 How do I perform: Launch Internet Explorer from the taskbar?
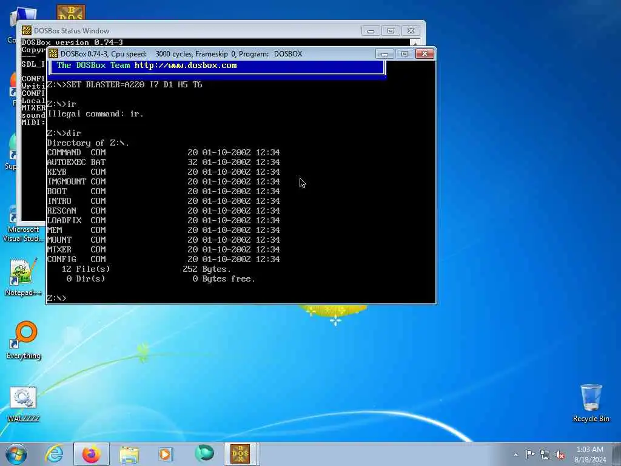[54, 454]
